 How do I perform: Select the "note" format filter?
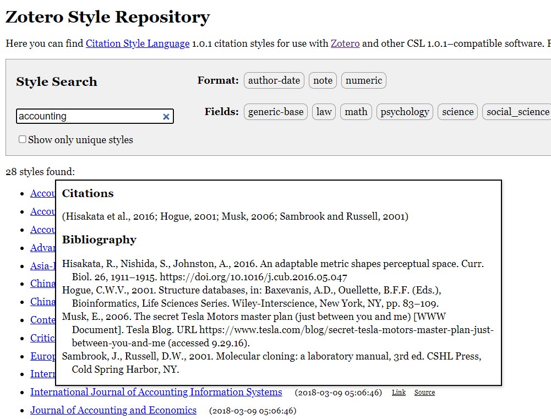323,80
